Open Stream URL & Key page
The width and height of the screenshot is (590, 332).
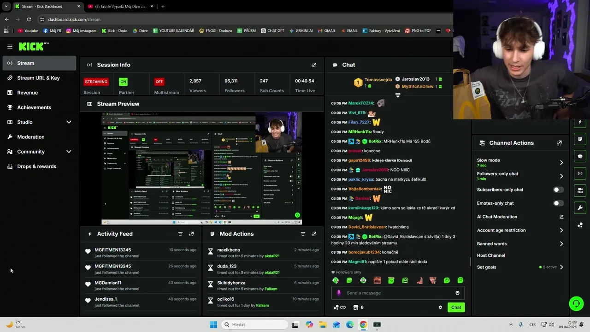coord(39,78)
